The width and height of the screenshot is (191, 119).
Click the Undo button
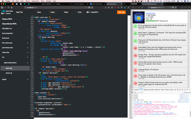(x=53, y=12)
